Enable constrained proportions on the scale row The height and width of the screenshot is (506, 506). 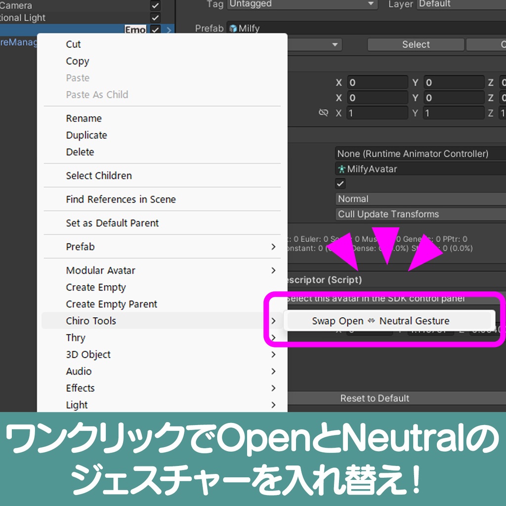click(324, 113)
